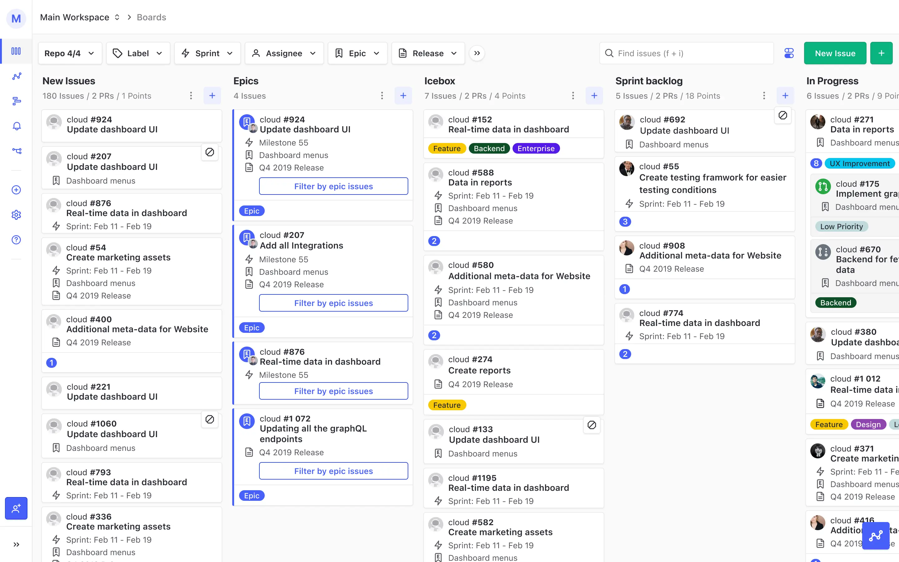Show more filters double chevron button
Screen dimensions: 899x562
(477, 53)
